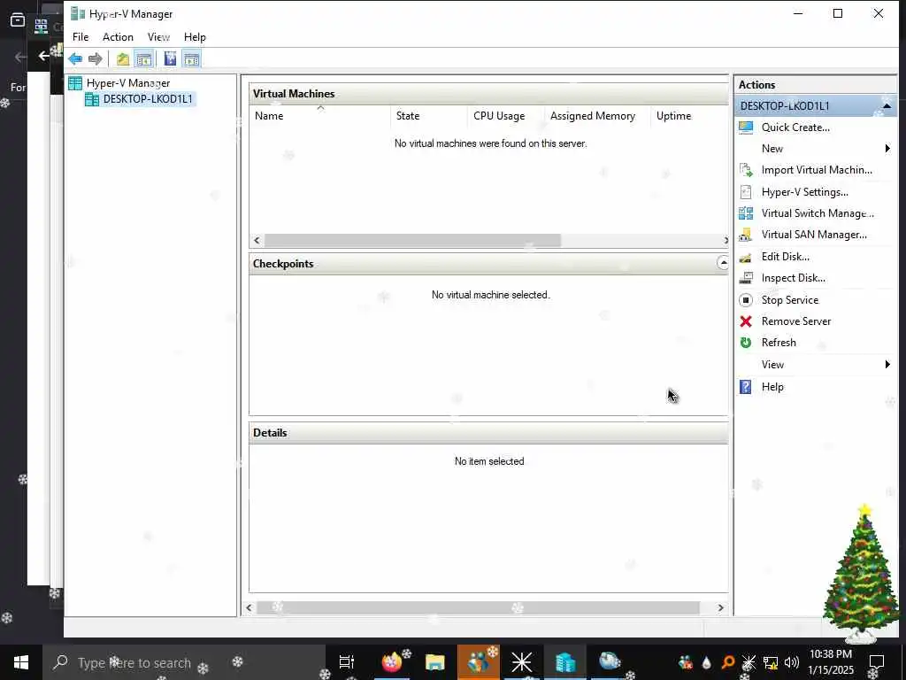Click Quick Create... action

(795, 127)
